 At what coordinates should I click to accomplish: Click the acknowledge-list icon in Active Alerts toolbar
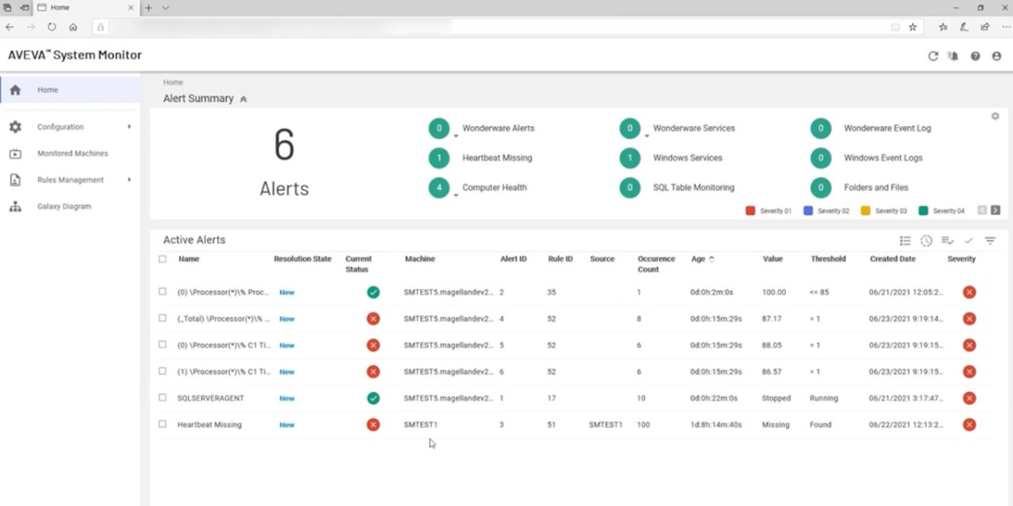(x=947, y=240)
